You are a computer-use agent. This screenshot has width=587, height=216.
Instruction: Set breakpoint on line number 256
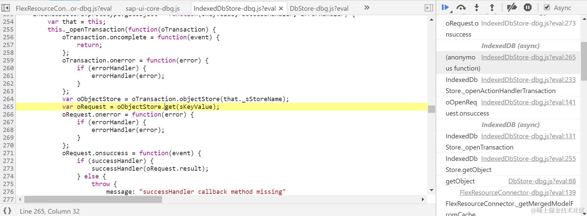(8, 37)
